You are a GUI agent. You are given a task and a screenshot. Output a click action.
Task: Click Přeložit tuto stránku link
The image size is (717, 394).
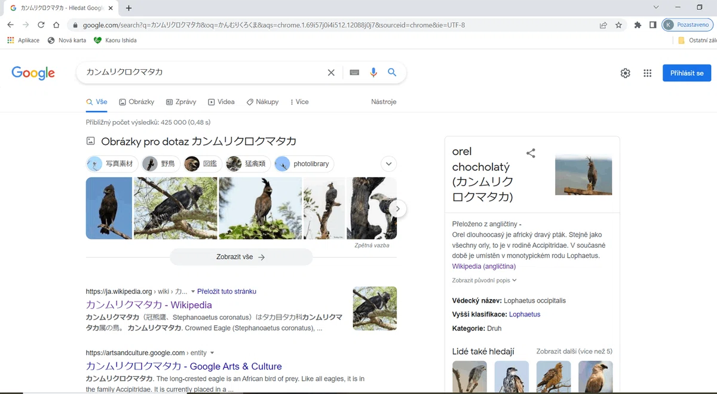point(226,292)
